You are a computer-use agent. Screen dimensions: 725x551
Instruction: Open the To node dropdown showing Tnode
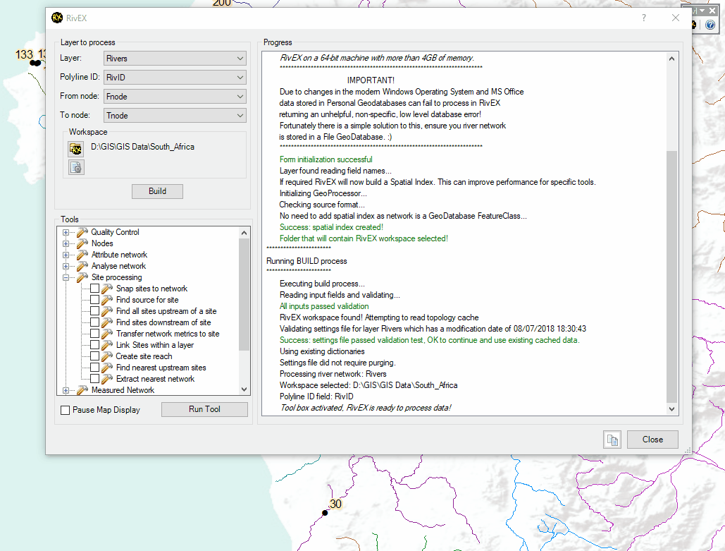pyautogui.click(x=175, y=115)
